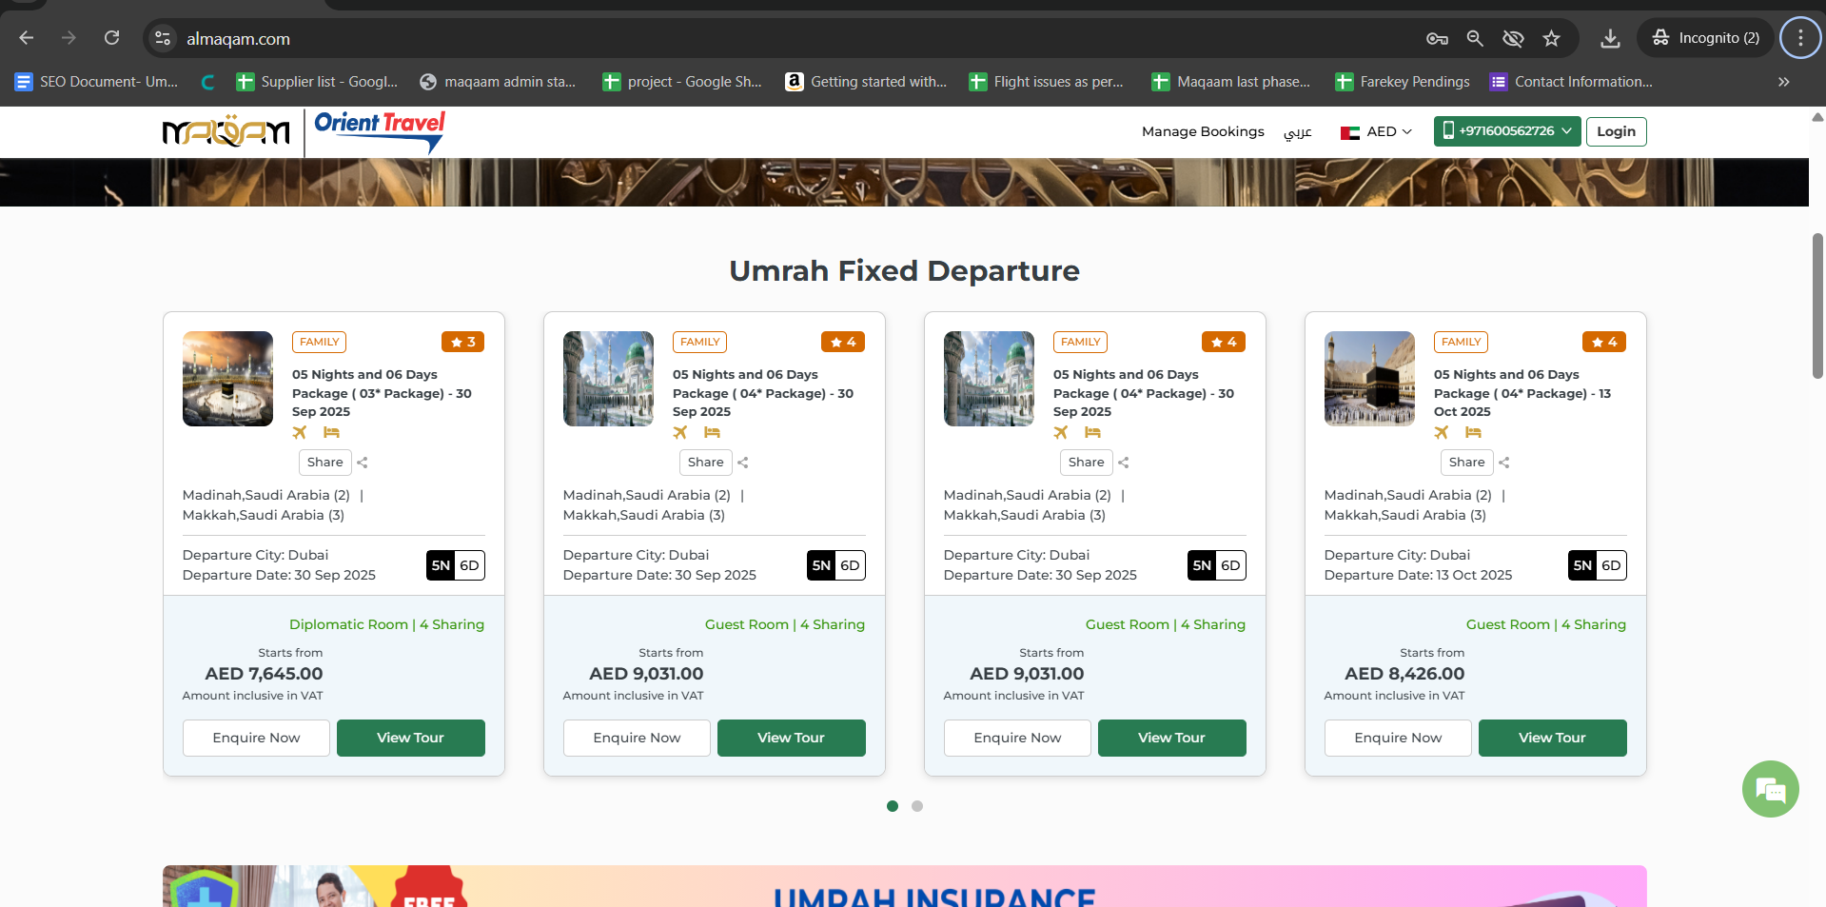Expand the AED currency dropdown
This screenshot has height=907, width=1826.
tap(1376, 131)
